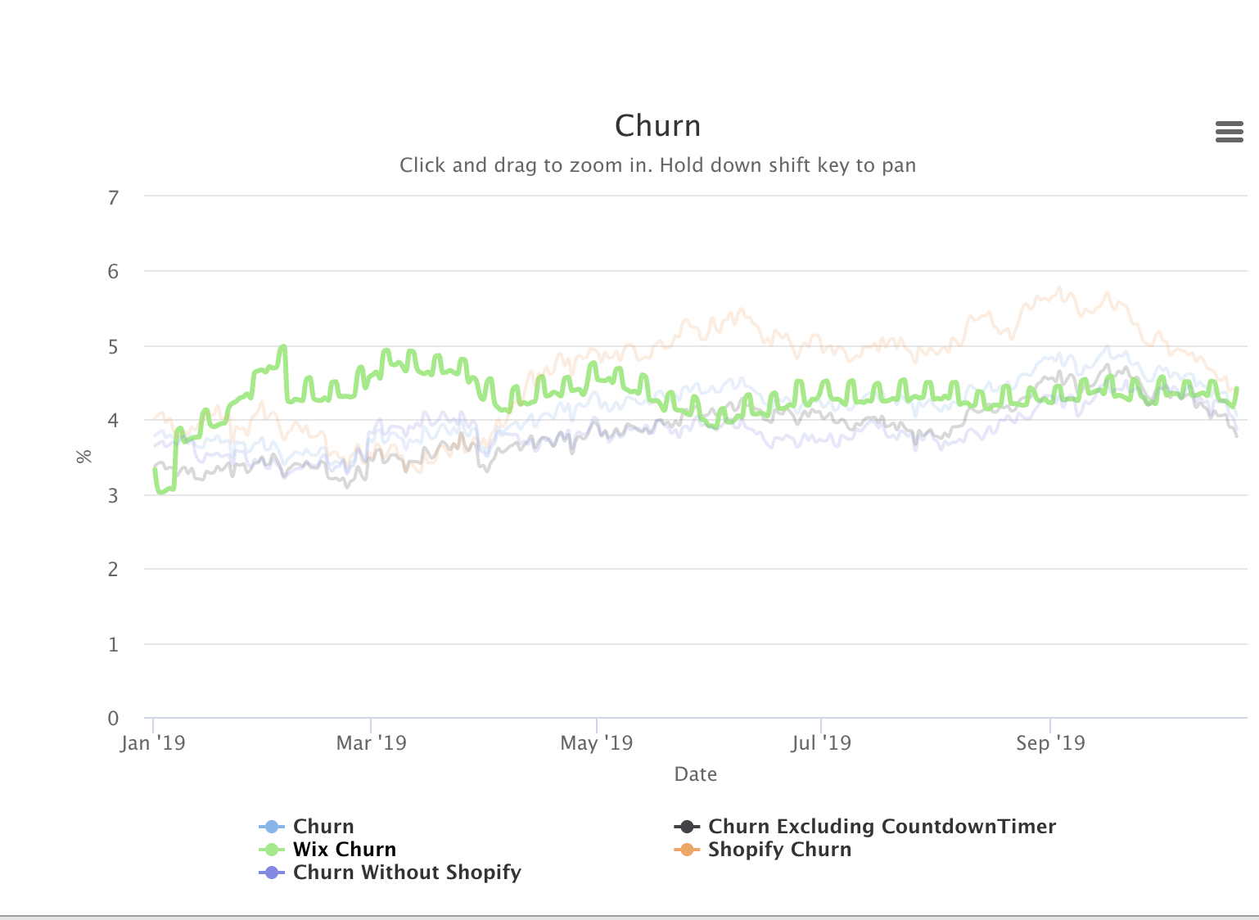Click the Jan '19 tick label
Image resolution: width=1259 pixels, height=920 pixels.
pyautogui.click(x=155, y=742)
